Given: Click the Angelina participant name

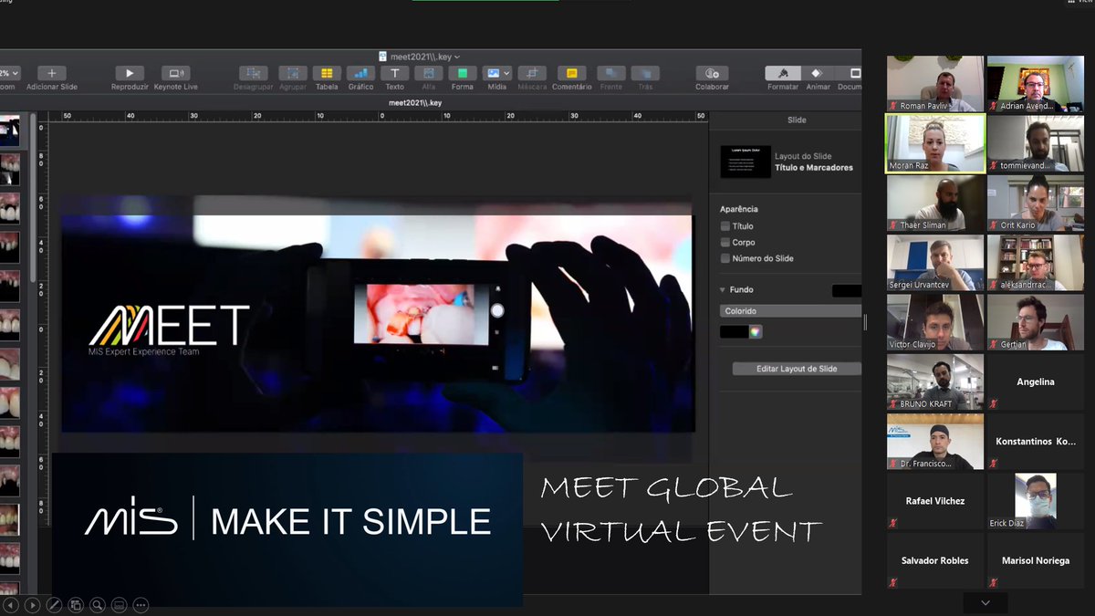Looking at the screenshot, I should coord(1036,382).
